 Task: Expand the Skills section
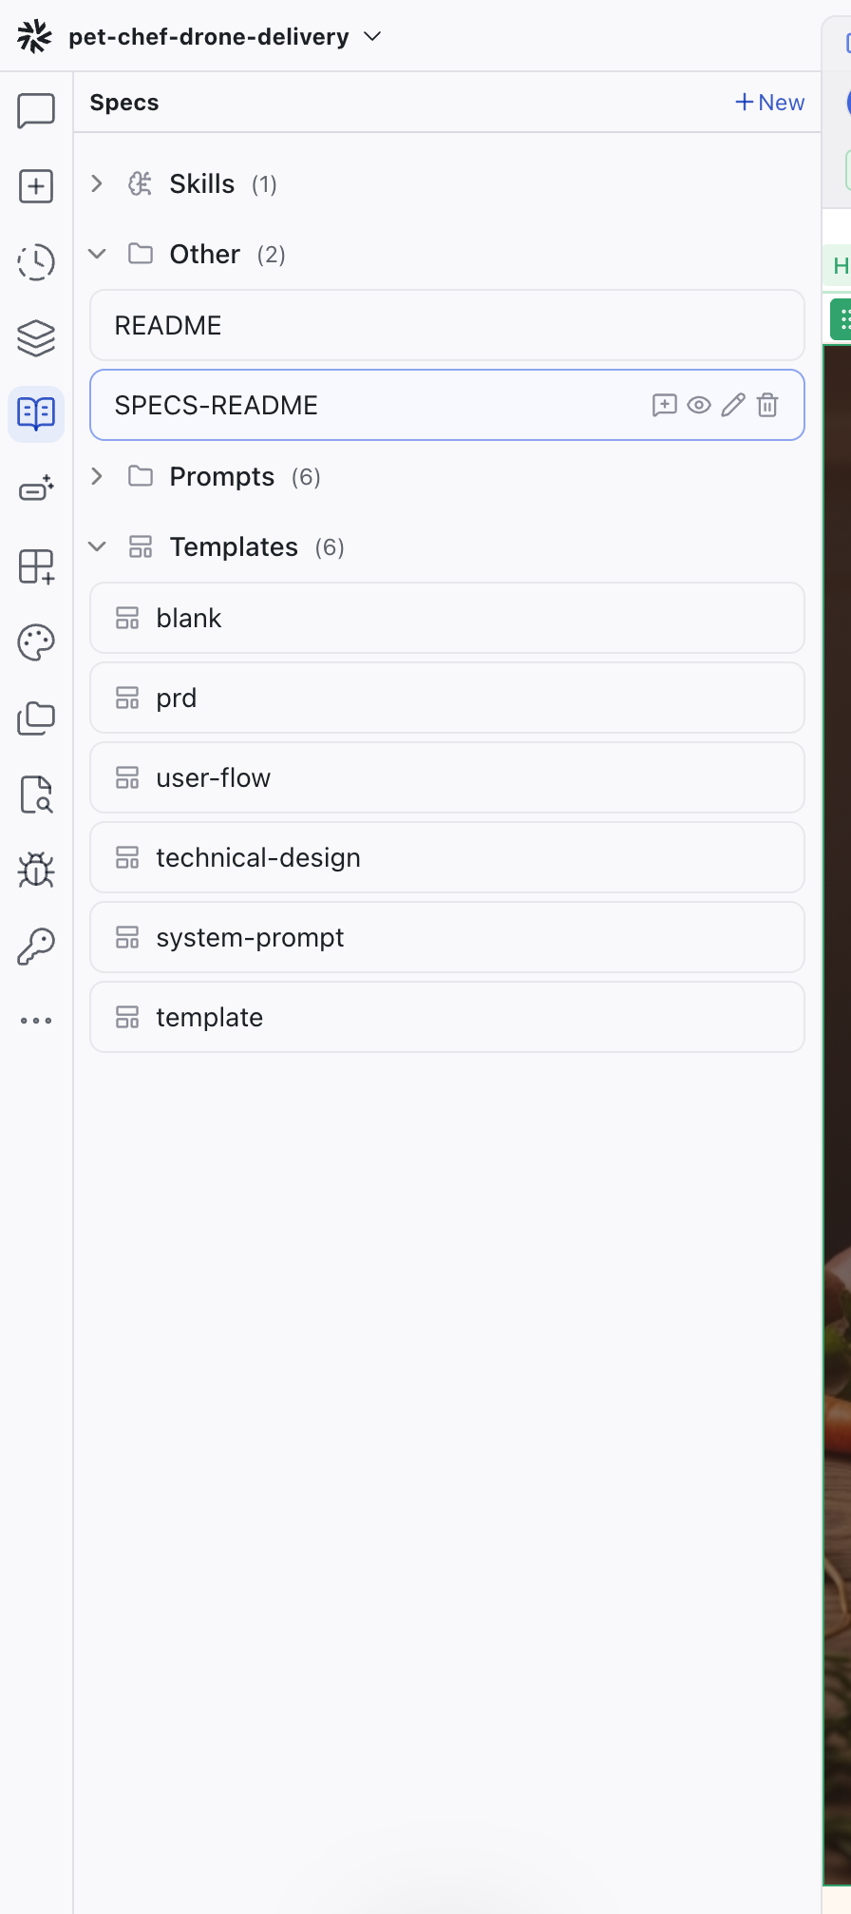pos(97,184)
